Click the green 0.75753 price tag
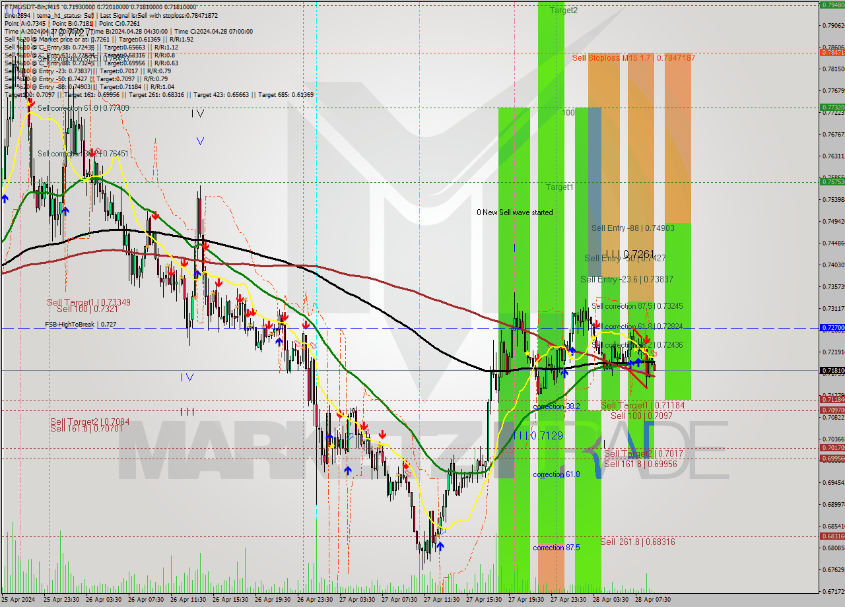 (x=832, y=181)
